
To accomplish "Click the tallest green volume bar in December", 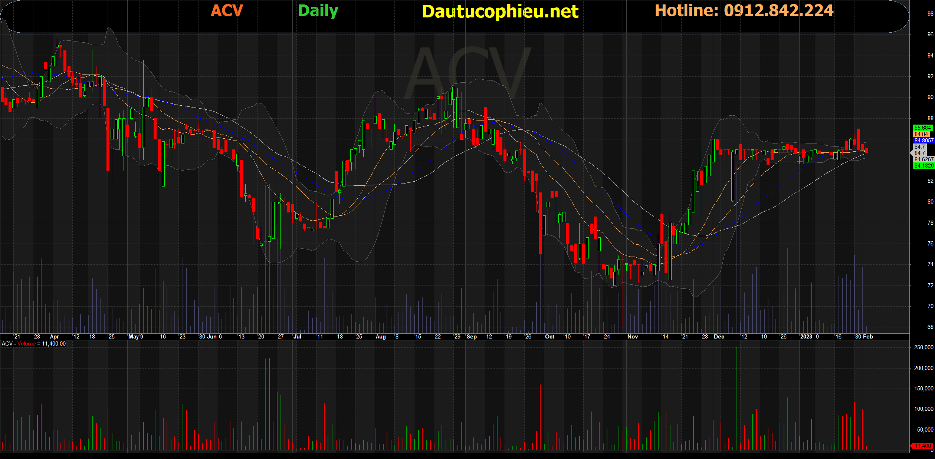I will (x=737, y=399).
